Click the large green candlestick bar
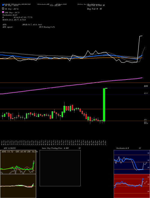The width and height of the screenshot is (150, 198). point(104,105)
